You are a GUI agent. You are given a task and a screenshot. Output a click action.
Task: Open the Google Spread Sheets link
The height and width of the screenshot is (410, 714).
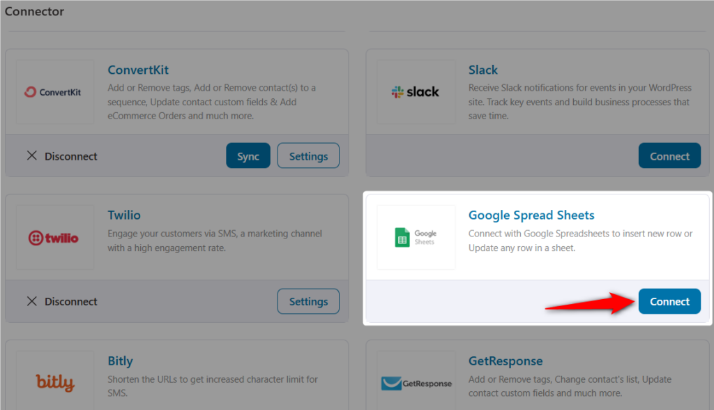pos(531,215)
